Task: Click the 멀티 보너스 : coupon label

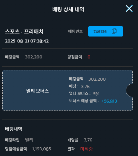Action: coord(39,91)
